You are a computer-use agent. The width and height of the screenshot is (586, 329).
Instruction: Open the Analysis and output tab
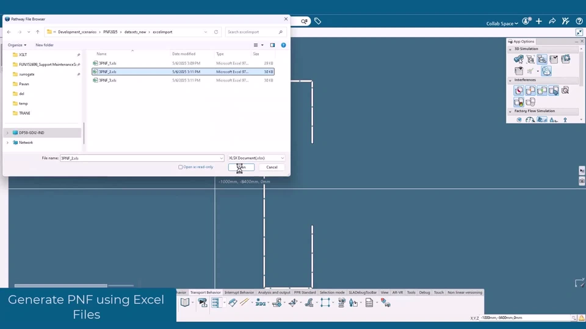[274, 292]
